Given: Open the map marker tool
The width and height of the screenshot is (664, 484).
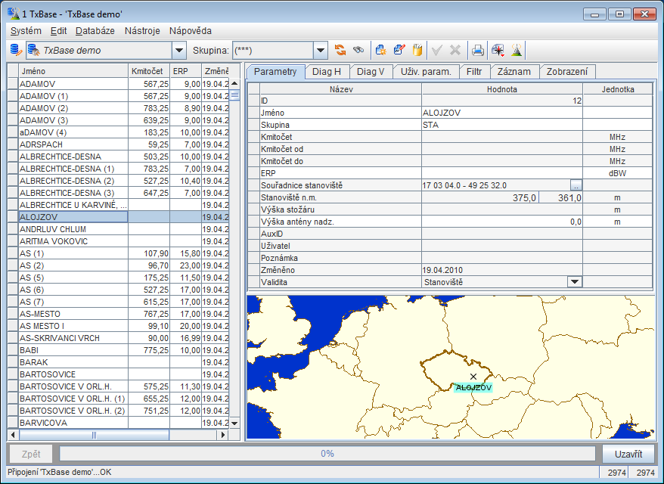Looking at the screenshot, I should click(498, 48).
